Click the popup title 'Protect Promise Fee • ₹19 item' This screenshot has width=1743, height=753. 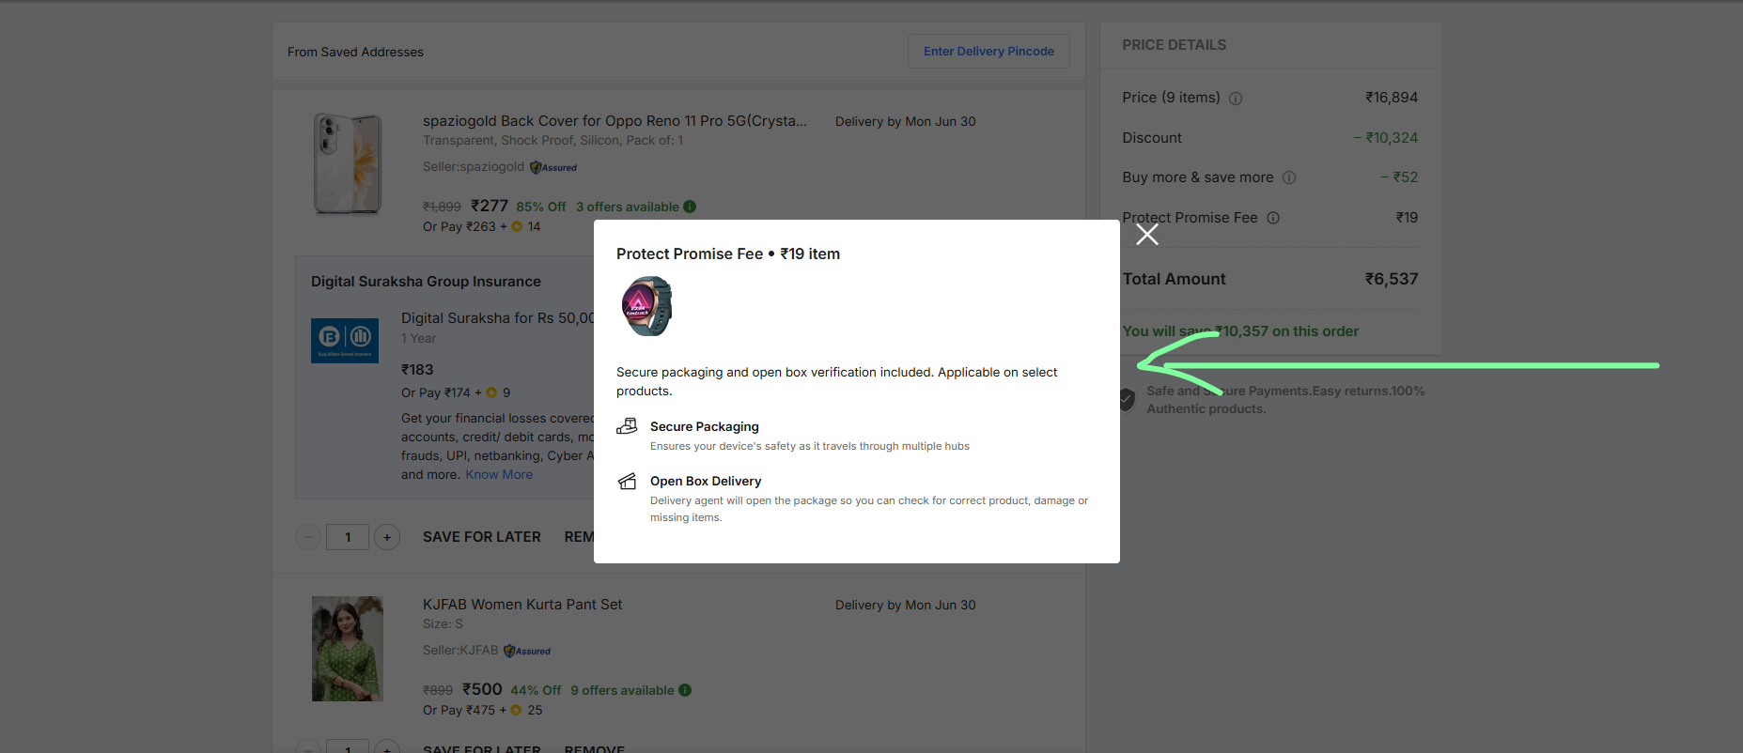click(728, 254)
